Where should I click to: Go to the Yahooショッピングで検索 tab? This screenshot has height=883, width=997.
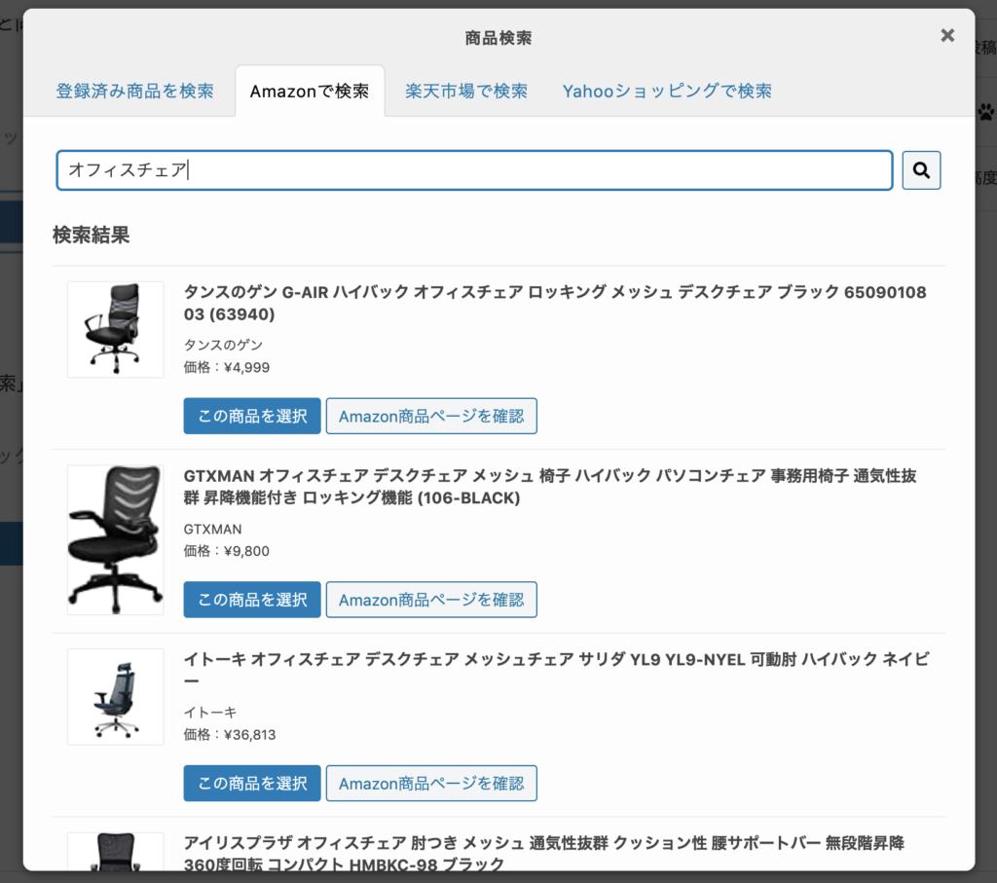click(x=667, y=92)
